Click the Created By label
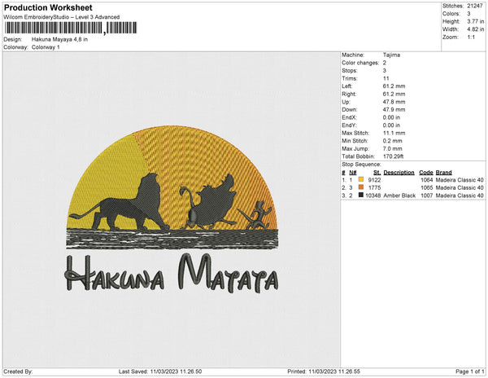Viewport: 488px width, 378px height. click(x=18, y=371)
